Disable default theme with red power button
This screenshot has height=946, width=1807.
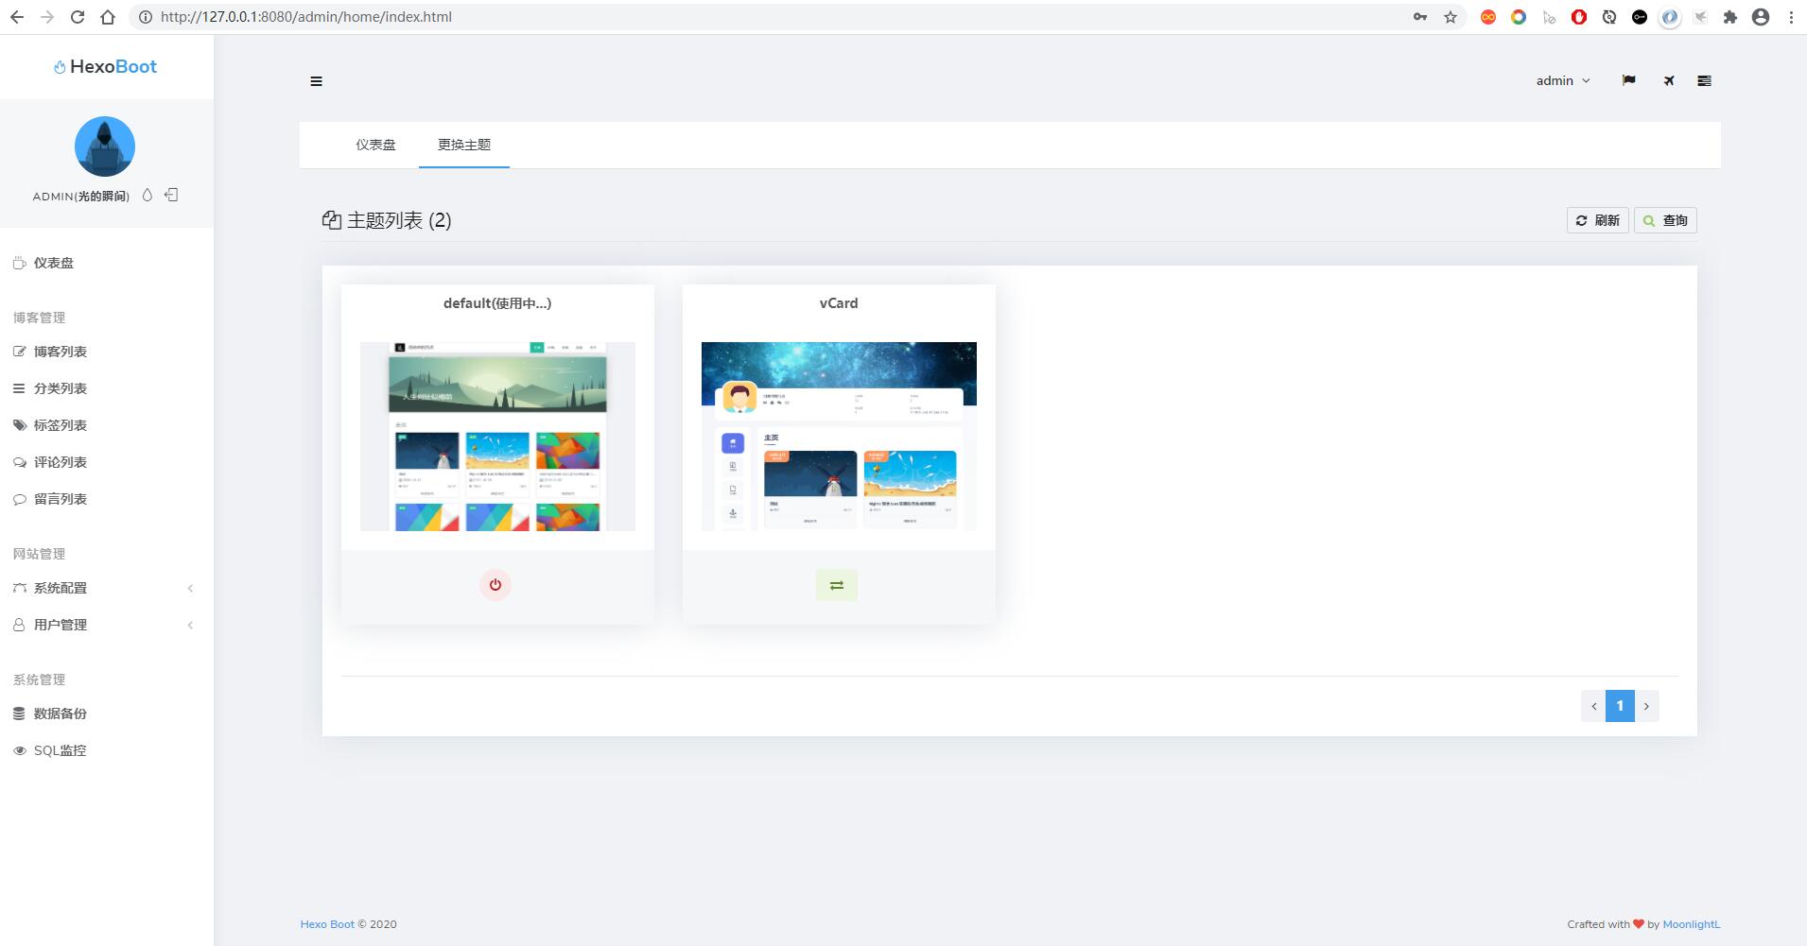(x=495, y=585)
